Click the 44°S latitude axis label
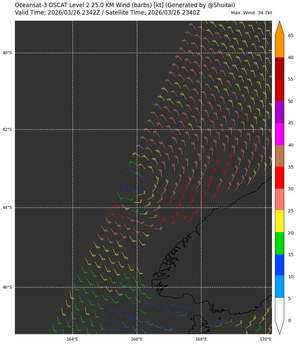296x344 pixels. pyautogui.click(x=7, y=208)
